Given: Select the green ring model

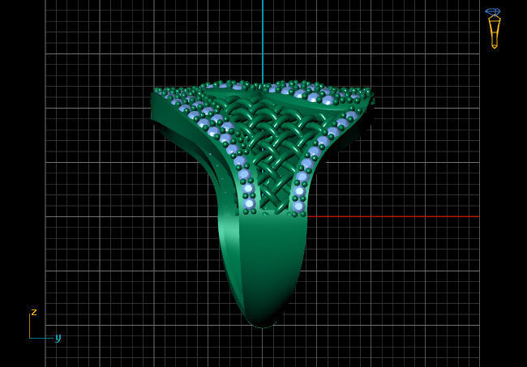Looking at the screenshot, I should click(x=263, y=203).
